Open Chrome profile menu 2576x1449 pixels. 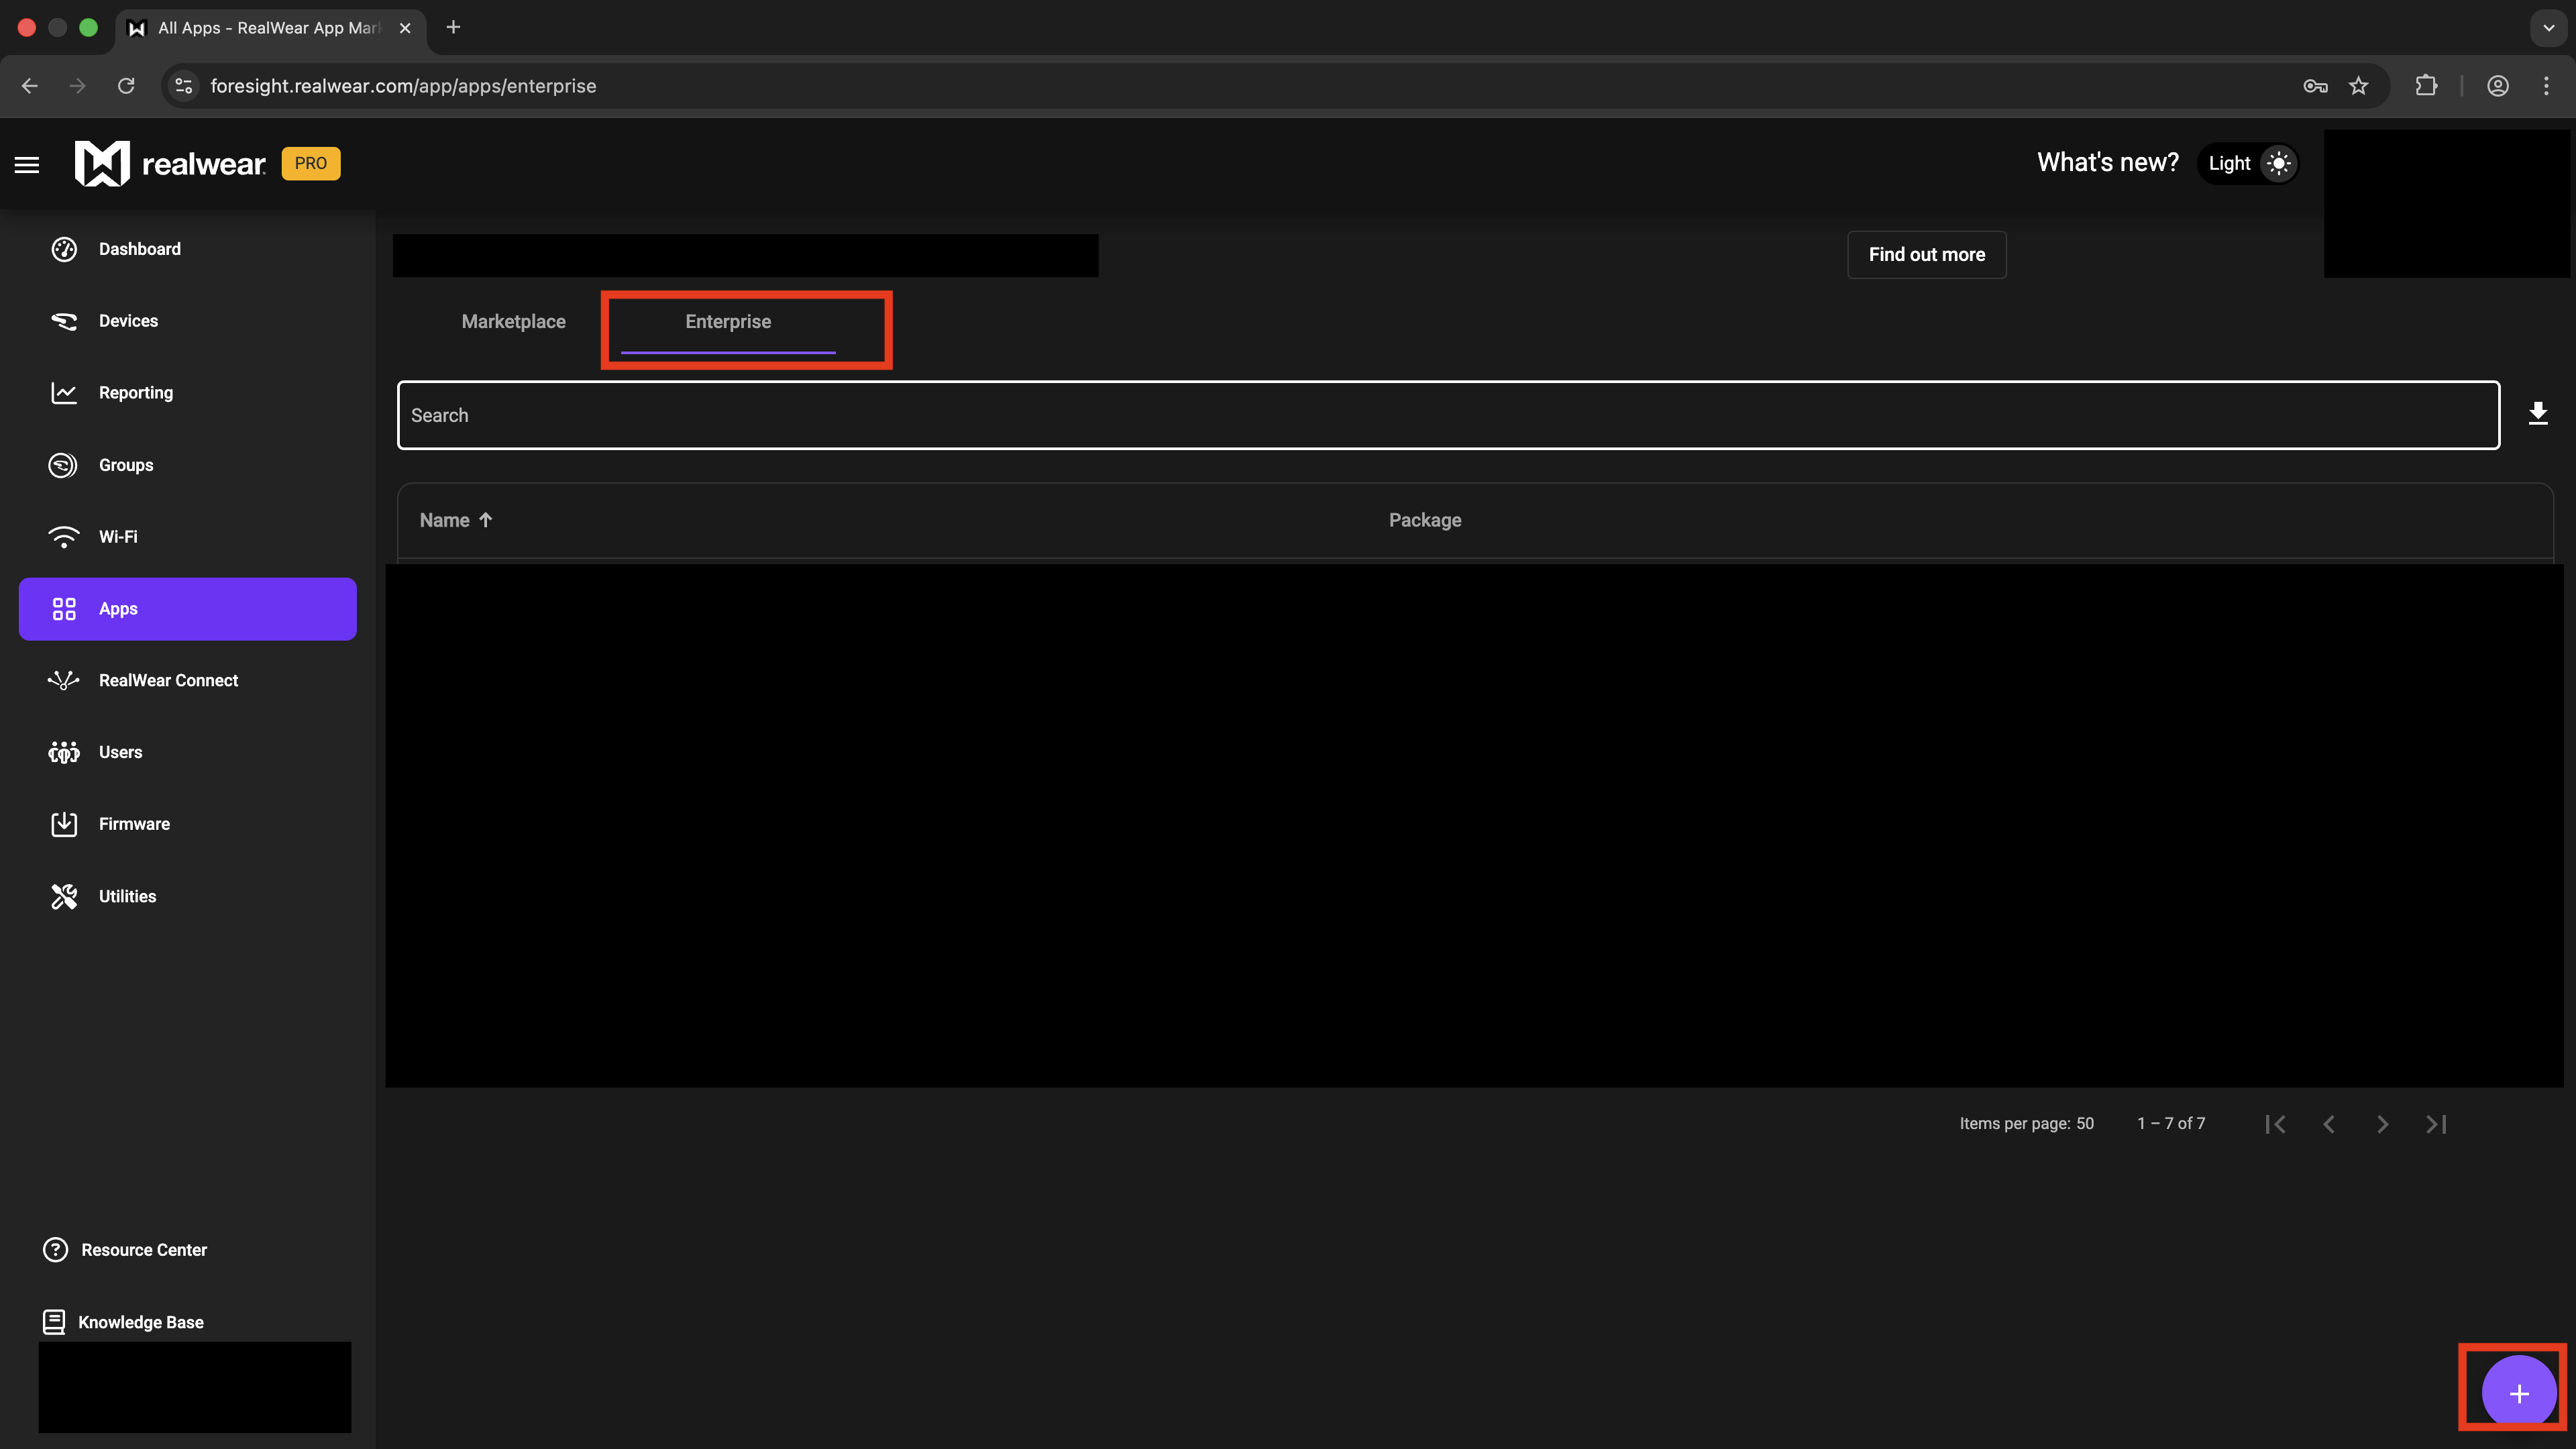(2498, 86)
